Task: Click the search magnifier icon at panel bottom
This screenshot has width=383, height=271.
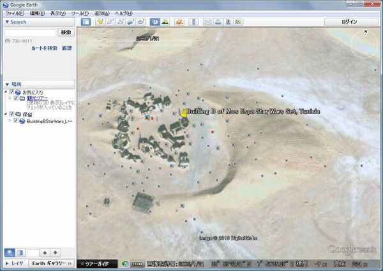Action: pyautogui.click(x=10, y=253)
